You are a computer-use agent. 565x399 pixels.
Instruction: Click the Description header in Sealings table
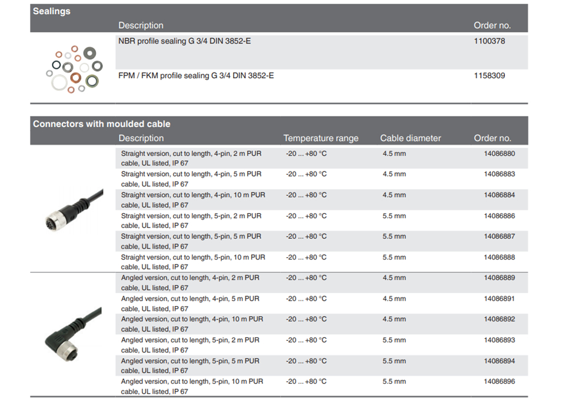coord(141,25)
